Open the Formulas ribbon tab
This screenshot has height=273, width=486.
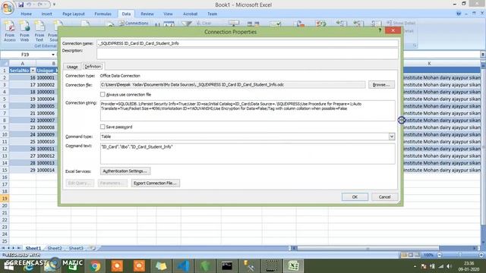[103, 14]
